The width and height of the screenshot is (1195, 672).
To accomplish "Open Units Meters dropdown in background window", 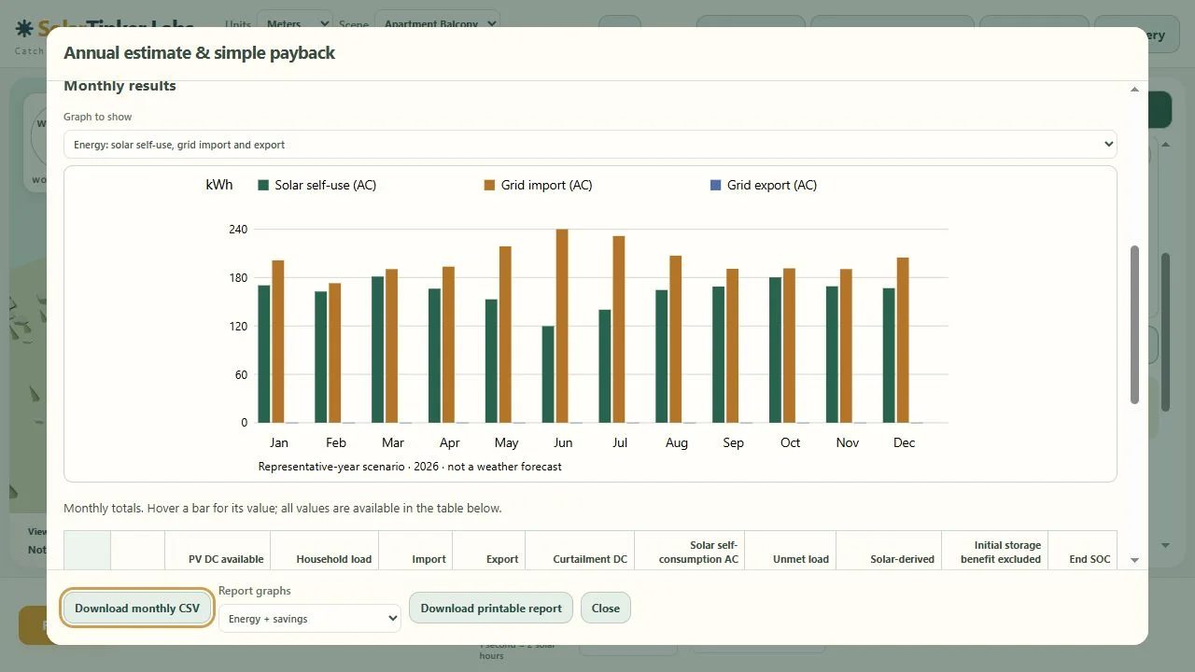I will click(x=295, y=23).
